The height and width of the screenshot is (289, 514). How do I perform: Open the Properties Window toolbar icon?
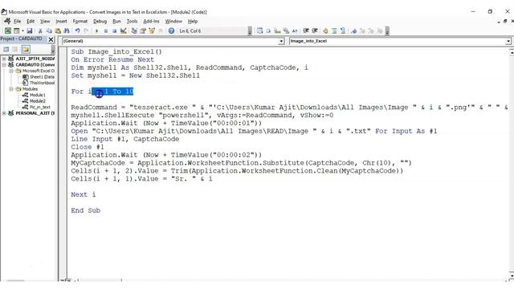143,31
